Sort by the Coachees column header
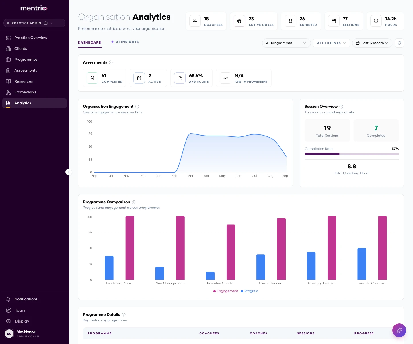Screen dimensions: 413x344 point(209,333)
